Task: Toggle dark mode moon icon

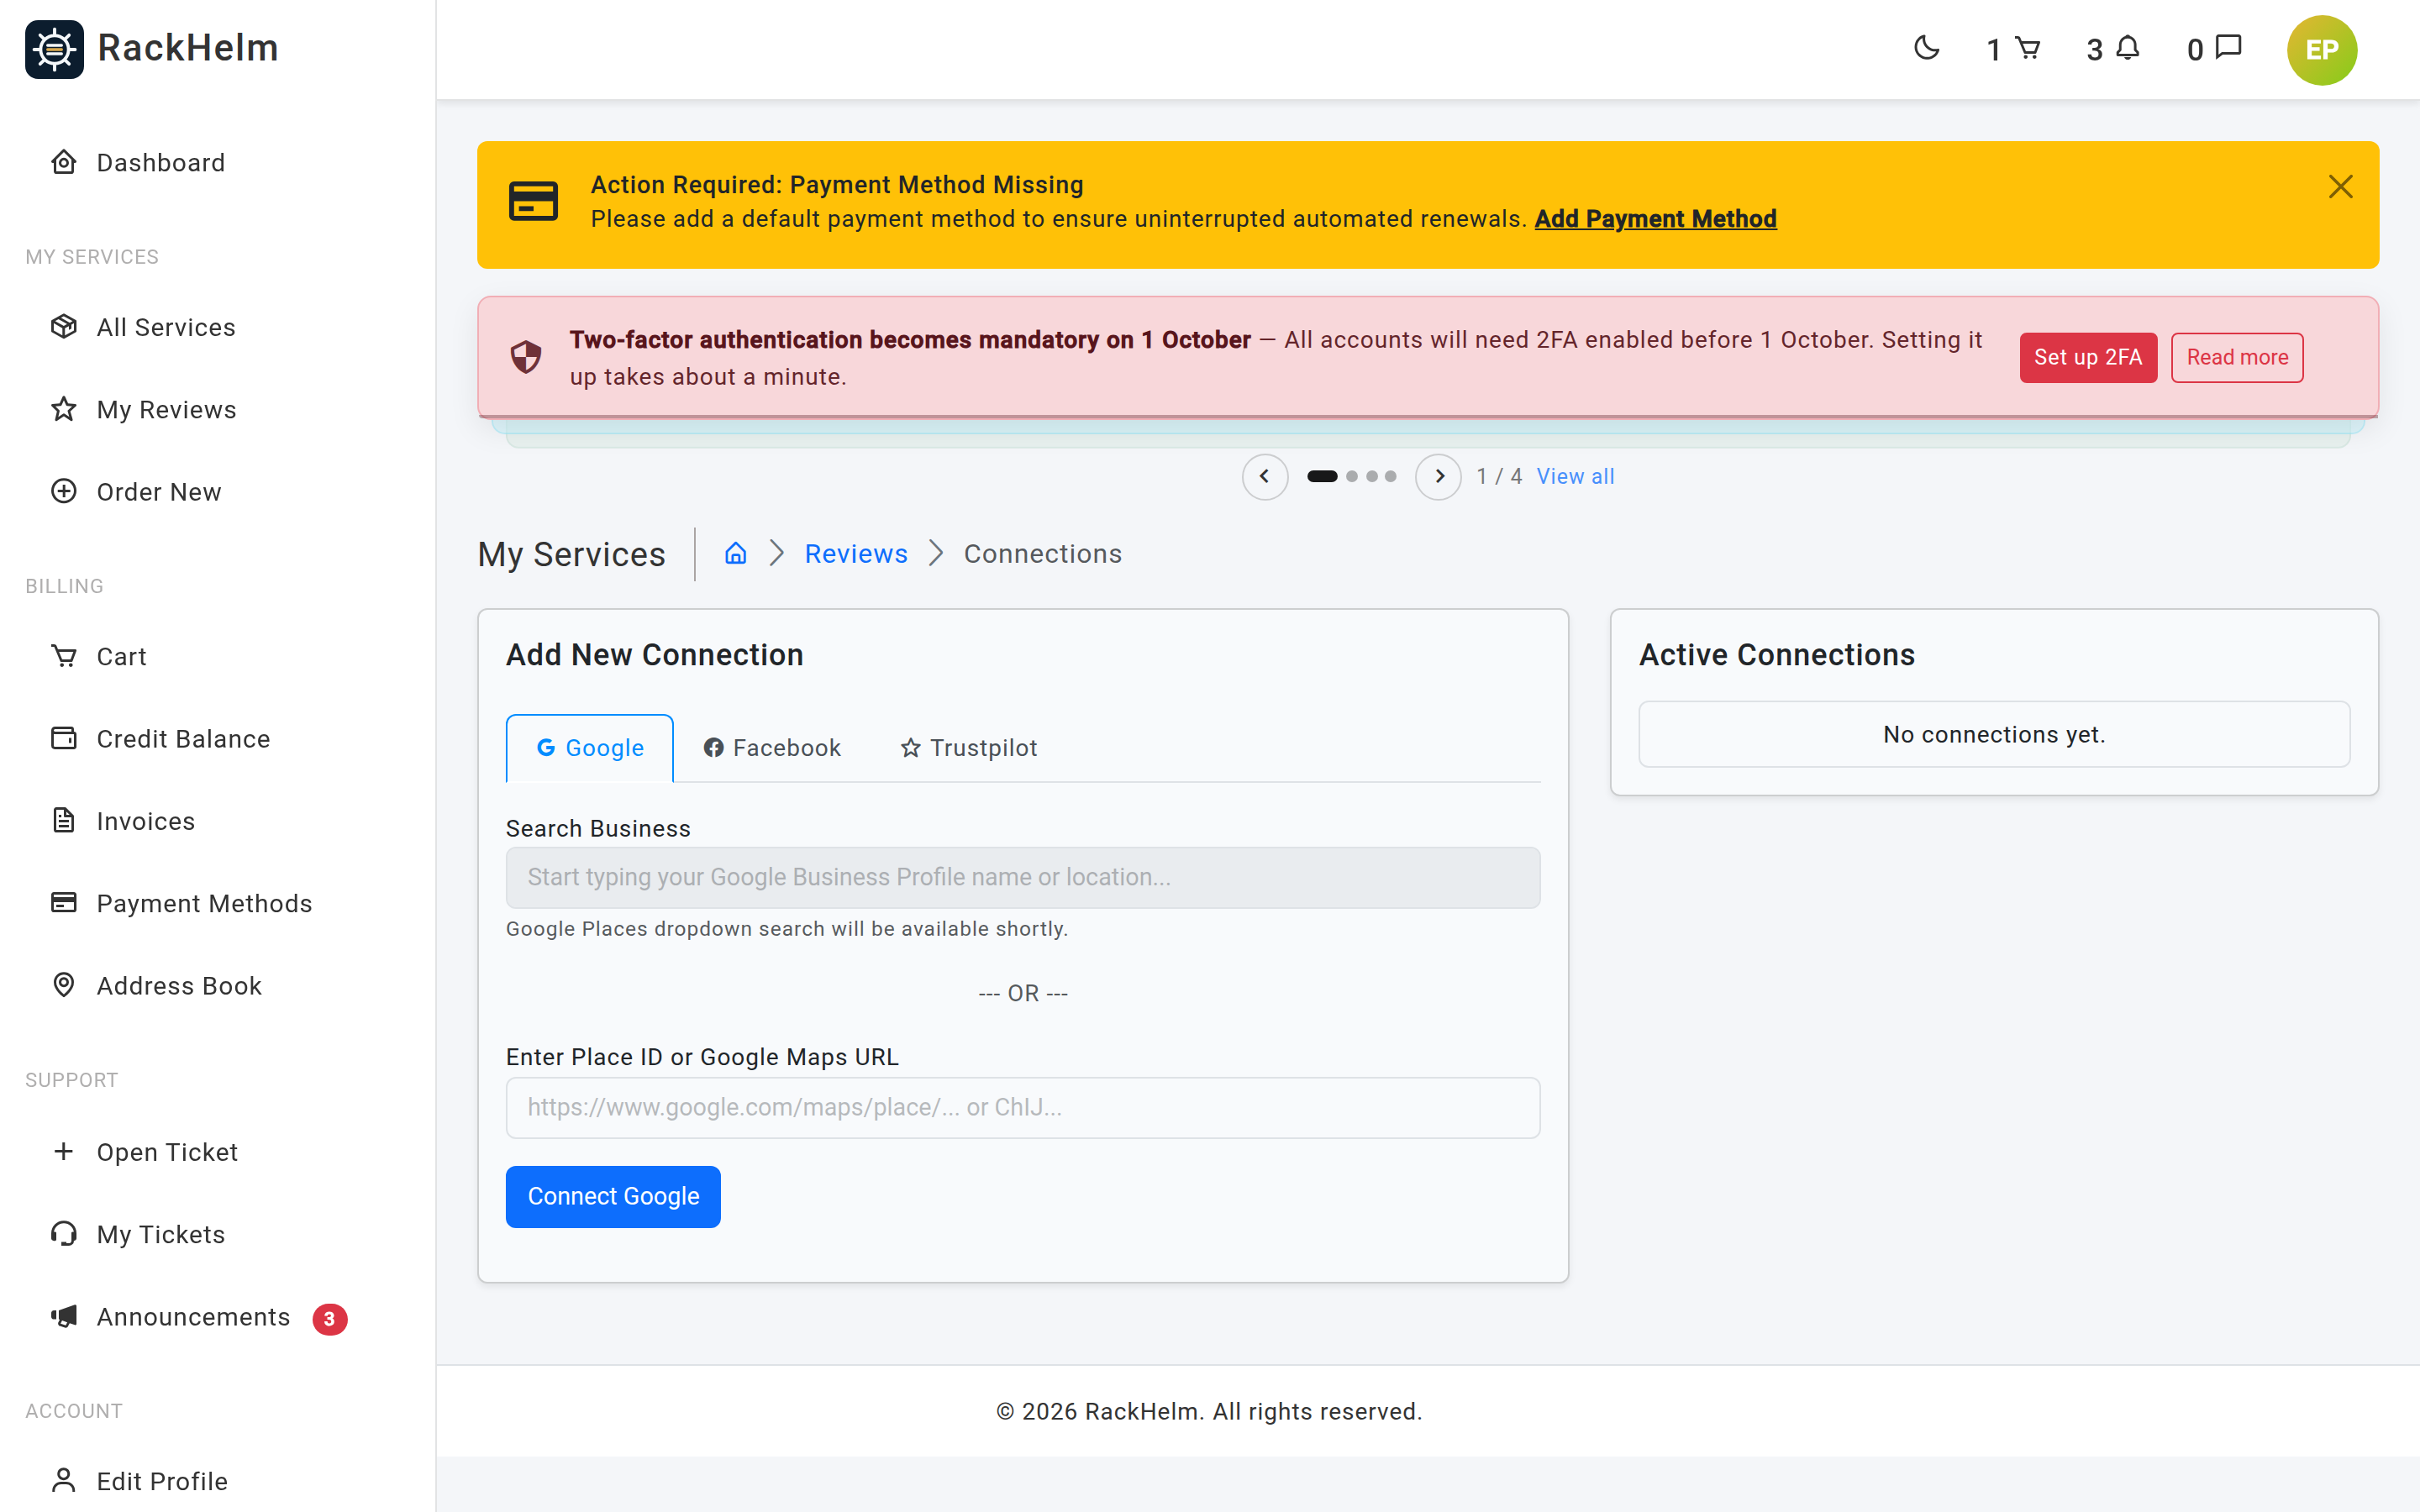Action: click(x=1926, y=48)
